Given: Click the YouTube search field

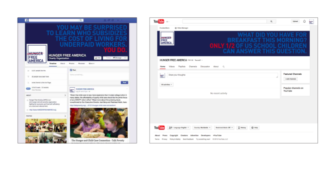Looking at the screenshot, I should [x=224, y=21].
